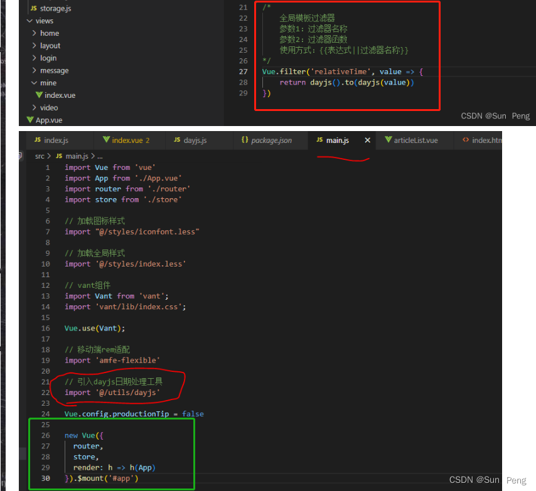The width and height of the screenshot is (536, 491).
Task: Switch to the dayjs.js editor tab
Action: pos(200,140)
